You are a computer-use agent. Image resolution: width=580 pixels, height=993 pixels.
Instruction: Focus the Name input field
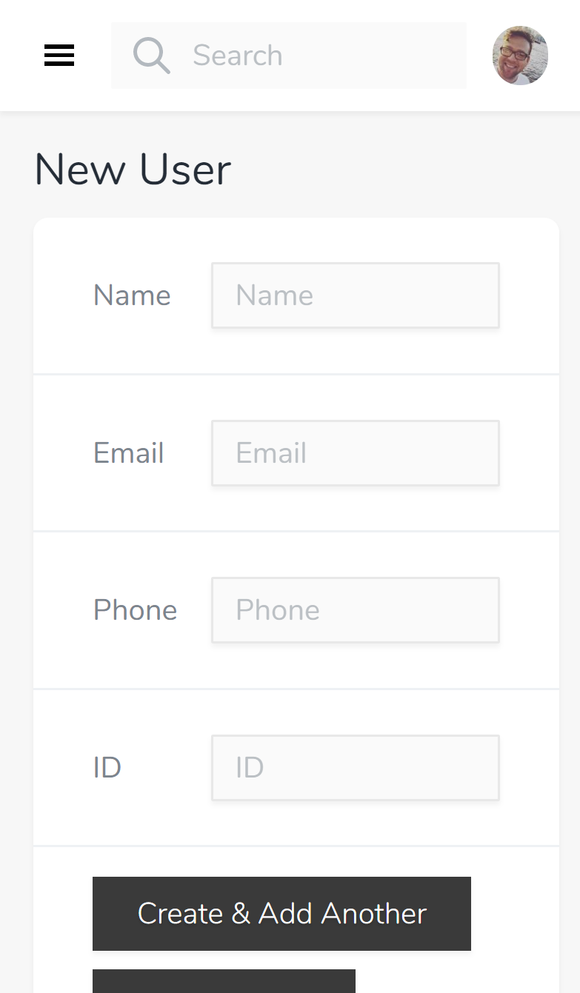(x=355, y=295)
